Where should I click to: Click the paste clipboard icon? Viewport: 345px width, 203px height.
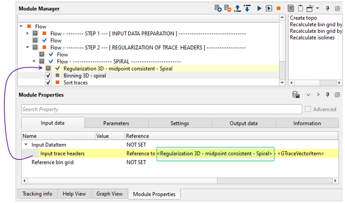(x=300, y=8)
